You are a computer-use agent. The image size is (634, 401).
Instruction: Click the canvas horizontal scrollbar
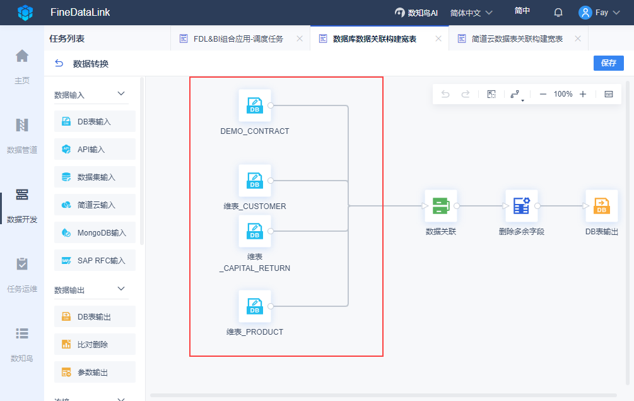(x=384, y=395)
